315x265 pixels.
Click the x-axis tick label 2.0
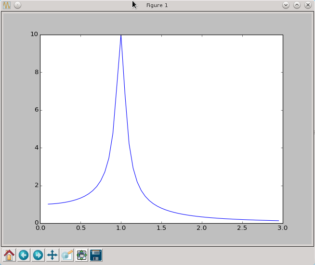point(202,228)
